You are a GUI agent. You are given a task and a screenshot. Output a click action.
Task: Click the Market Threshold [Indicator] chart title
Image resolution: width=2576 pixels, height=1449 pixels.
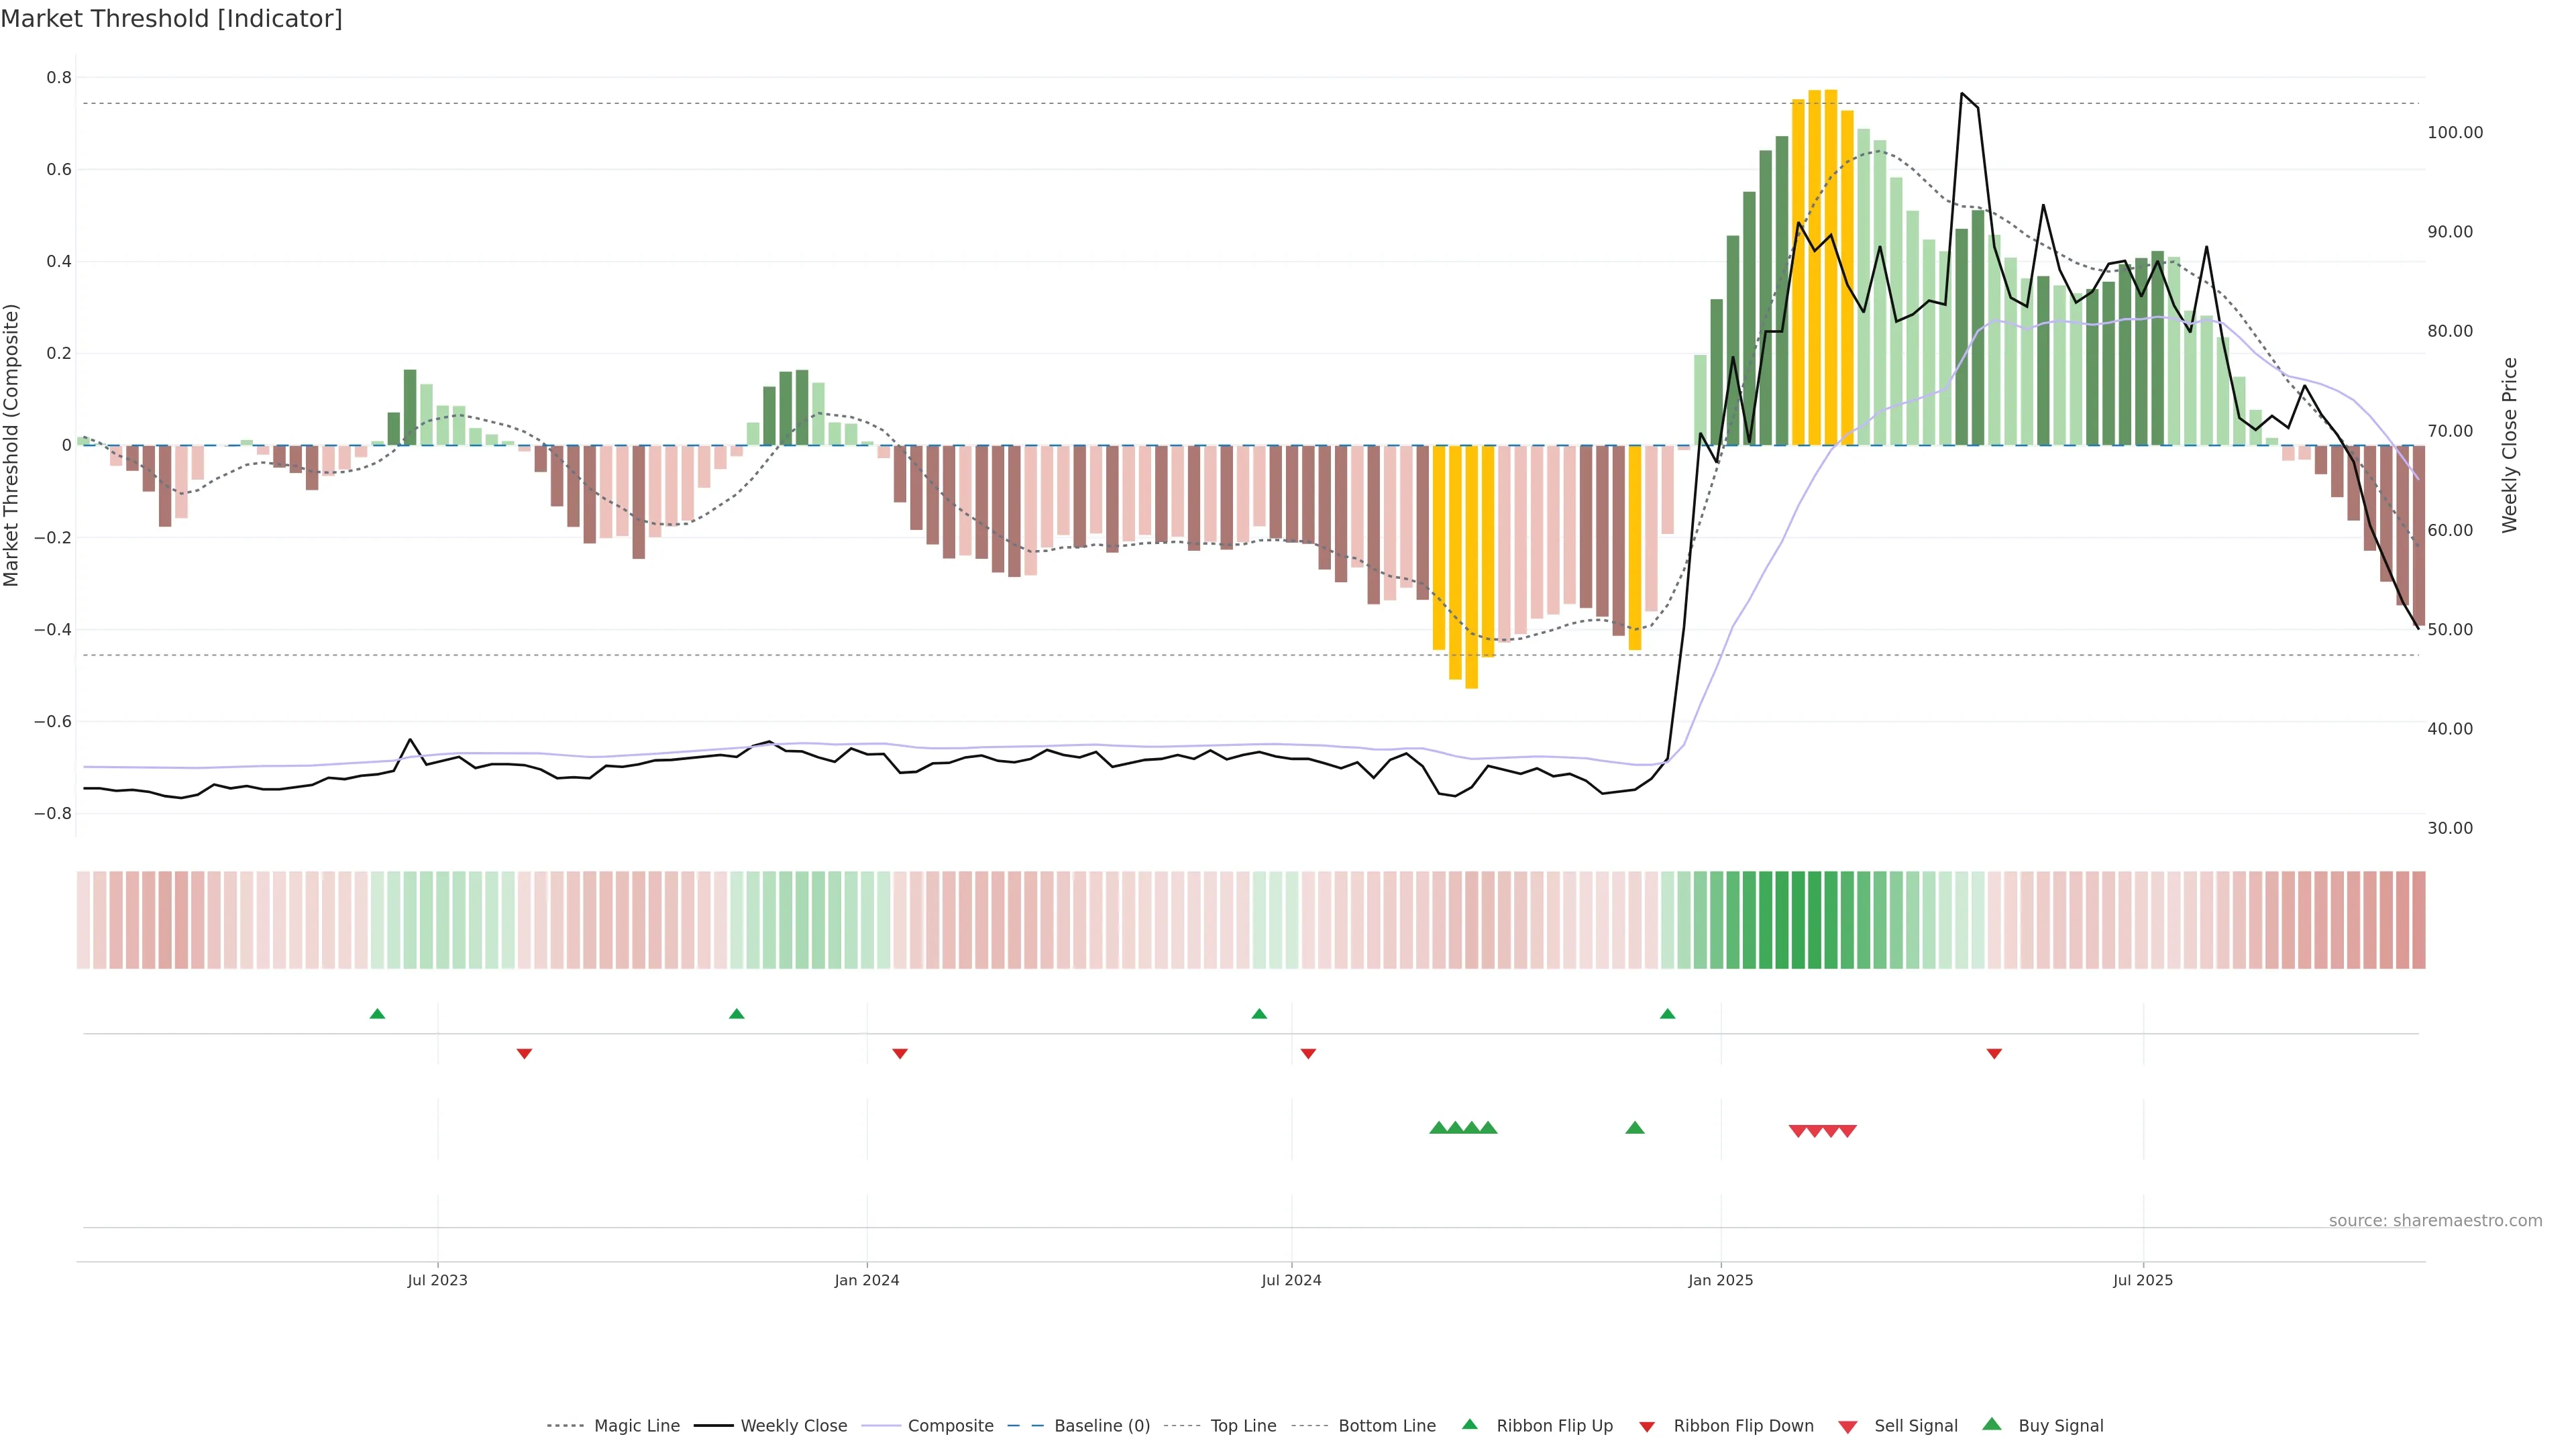pos(171,19)
